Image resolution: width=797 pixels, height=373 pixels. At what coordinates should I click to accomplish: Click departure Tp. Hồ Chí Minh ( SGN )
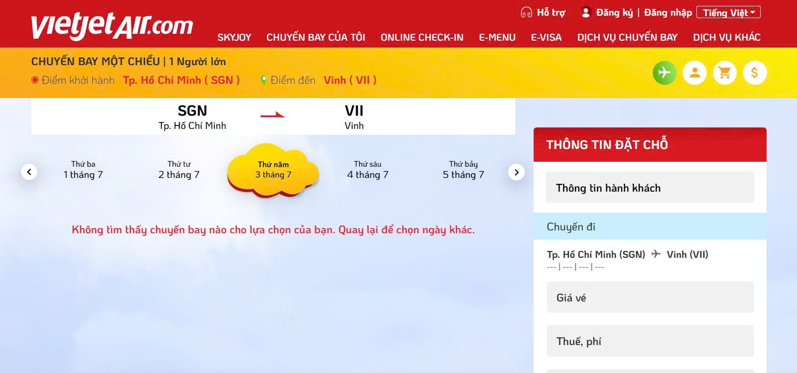[x=181, y=80]
